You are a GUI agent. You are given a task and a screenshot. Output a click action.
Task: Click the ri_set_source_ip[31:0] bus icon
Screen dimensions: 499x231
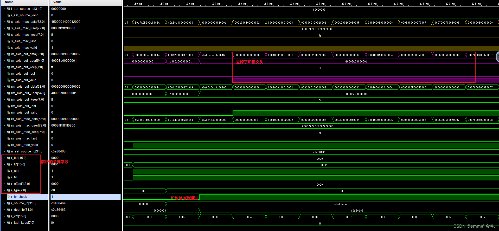coord(9,151)
